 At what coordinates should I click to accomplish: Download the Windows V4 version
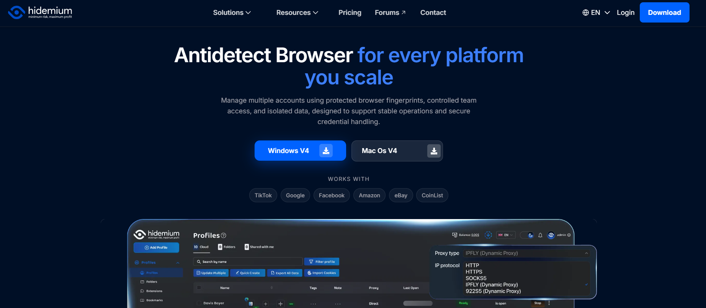point(300,151)
